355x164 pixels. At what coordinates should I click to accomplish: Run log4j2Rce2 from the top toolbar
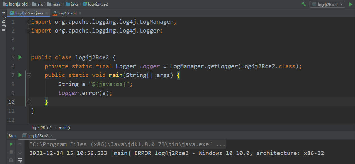point(351,4)
